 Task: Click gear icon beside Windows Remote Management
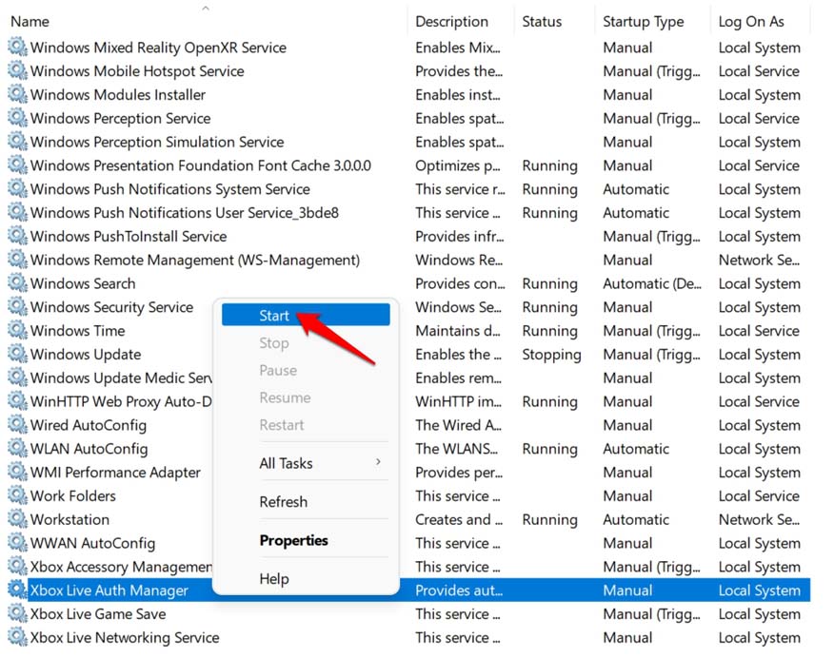[x=17, y=260]
